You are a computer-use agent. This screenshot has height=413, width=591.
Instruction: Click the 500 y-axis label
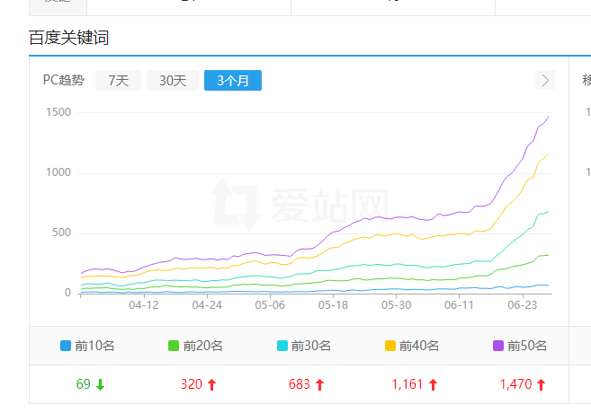62,233
